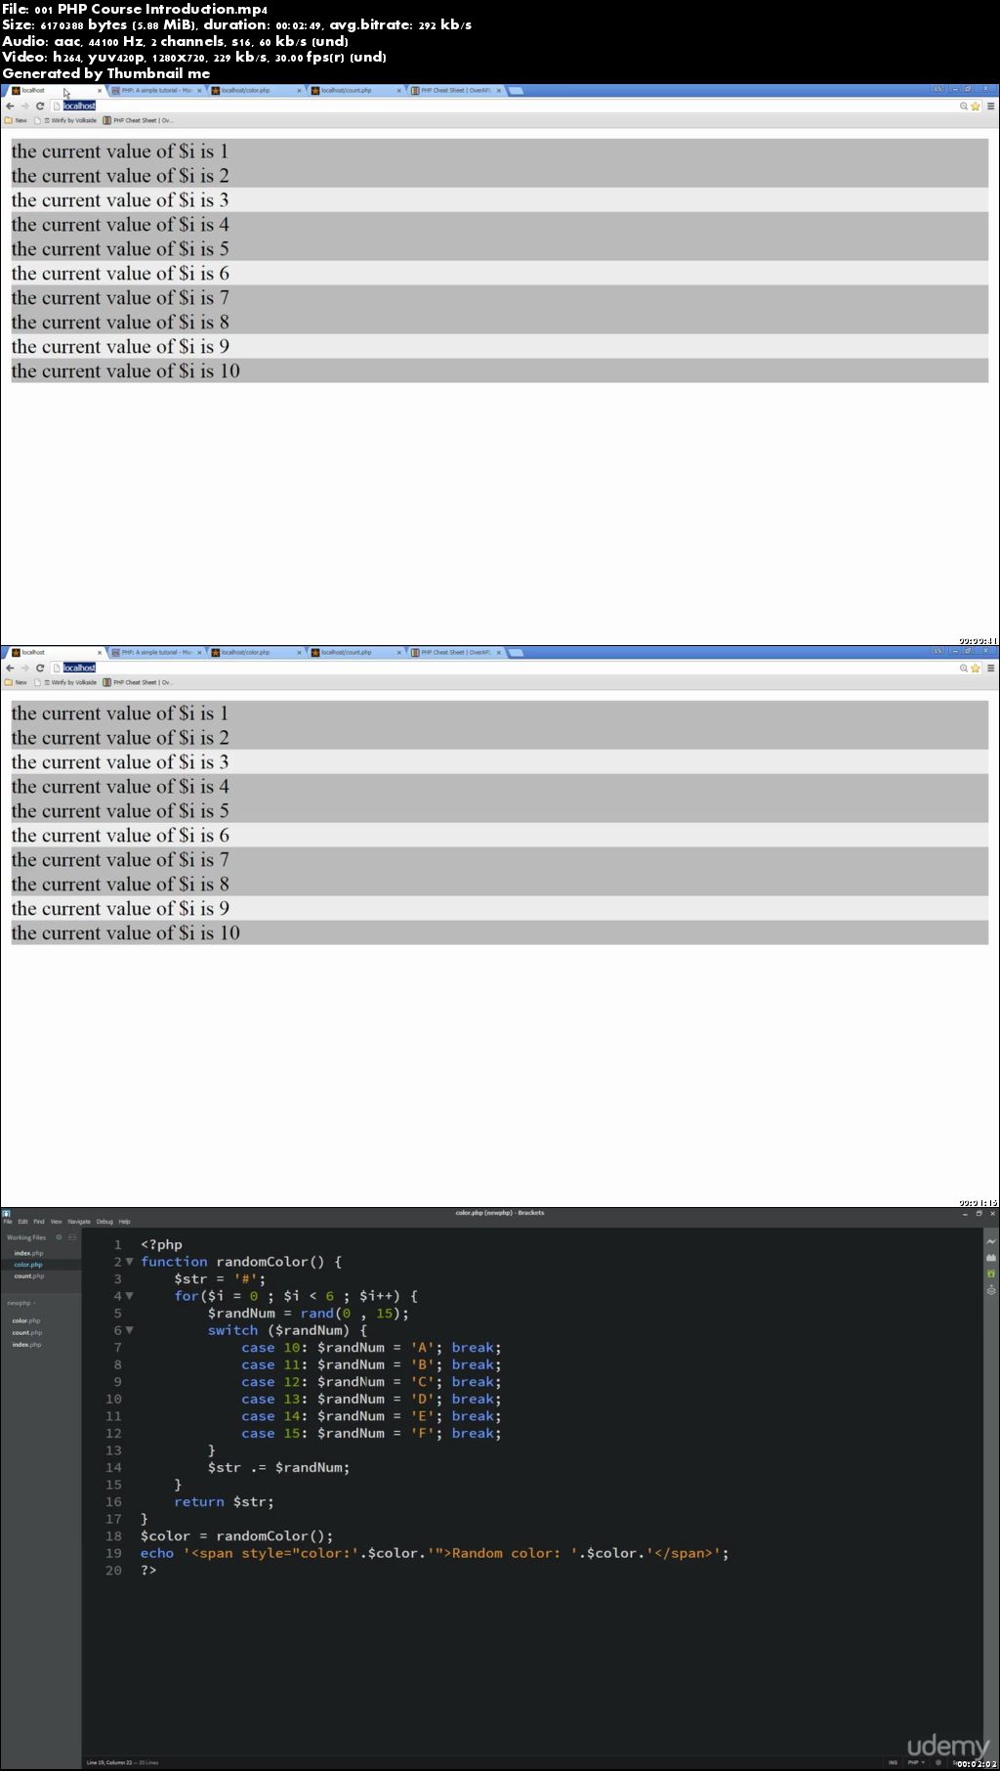The height and width of the screenshot is (1771, 1000).
Task: Click the stacked layers icon in Brackets sidebar
Action: [x=991, y=1290]
